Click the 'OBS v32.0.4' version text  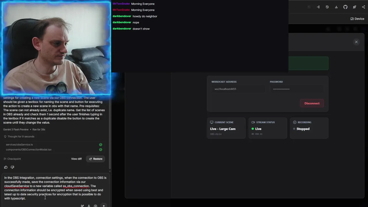[216, 134]
